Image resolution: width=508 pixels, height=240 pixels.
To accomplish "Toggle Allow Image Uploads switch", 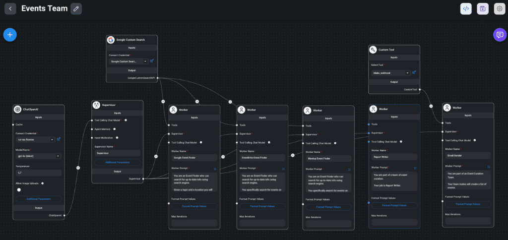I will [x=19, y=190].
